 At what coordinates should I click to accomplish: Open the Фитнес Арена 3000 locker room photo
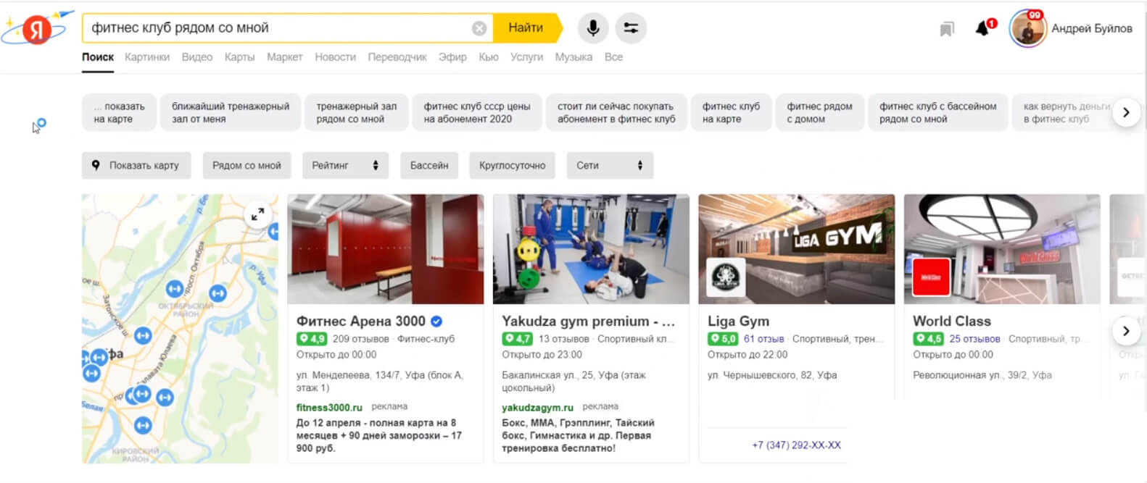(x=386, y=249)
